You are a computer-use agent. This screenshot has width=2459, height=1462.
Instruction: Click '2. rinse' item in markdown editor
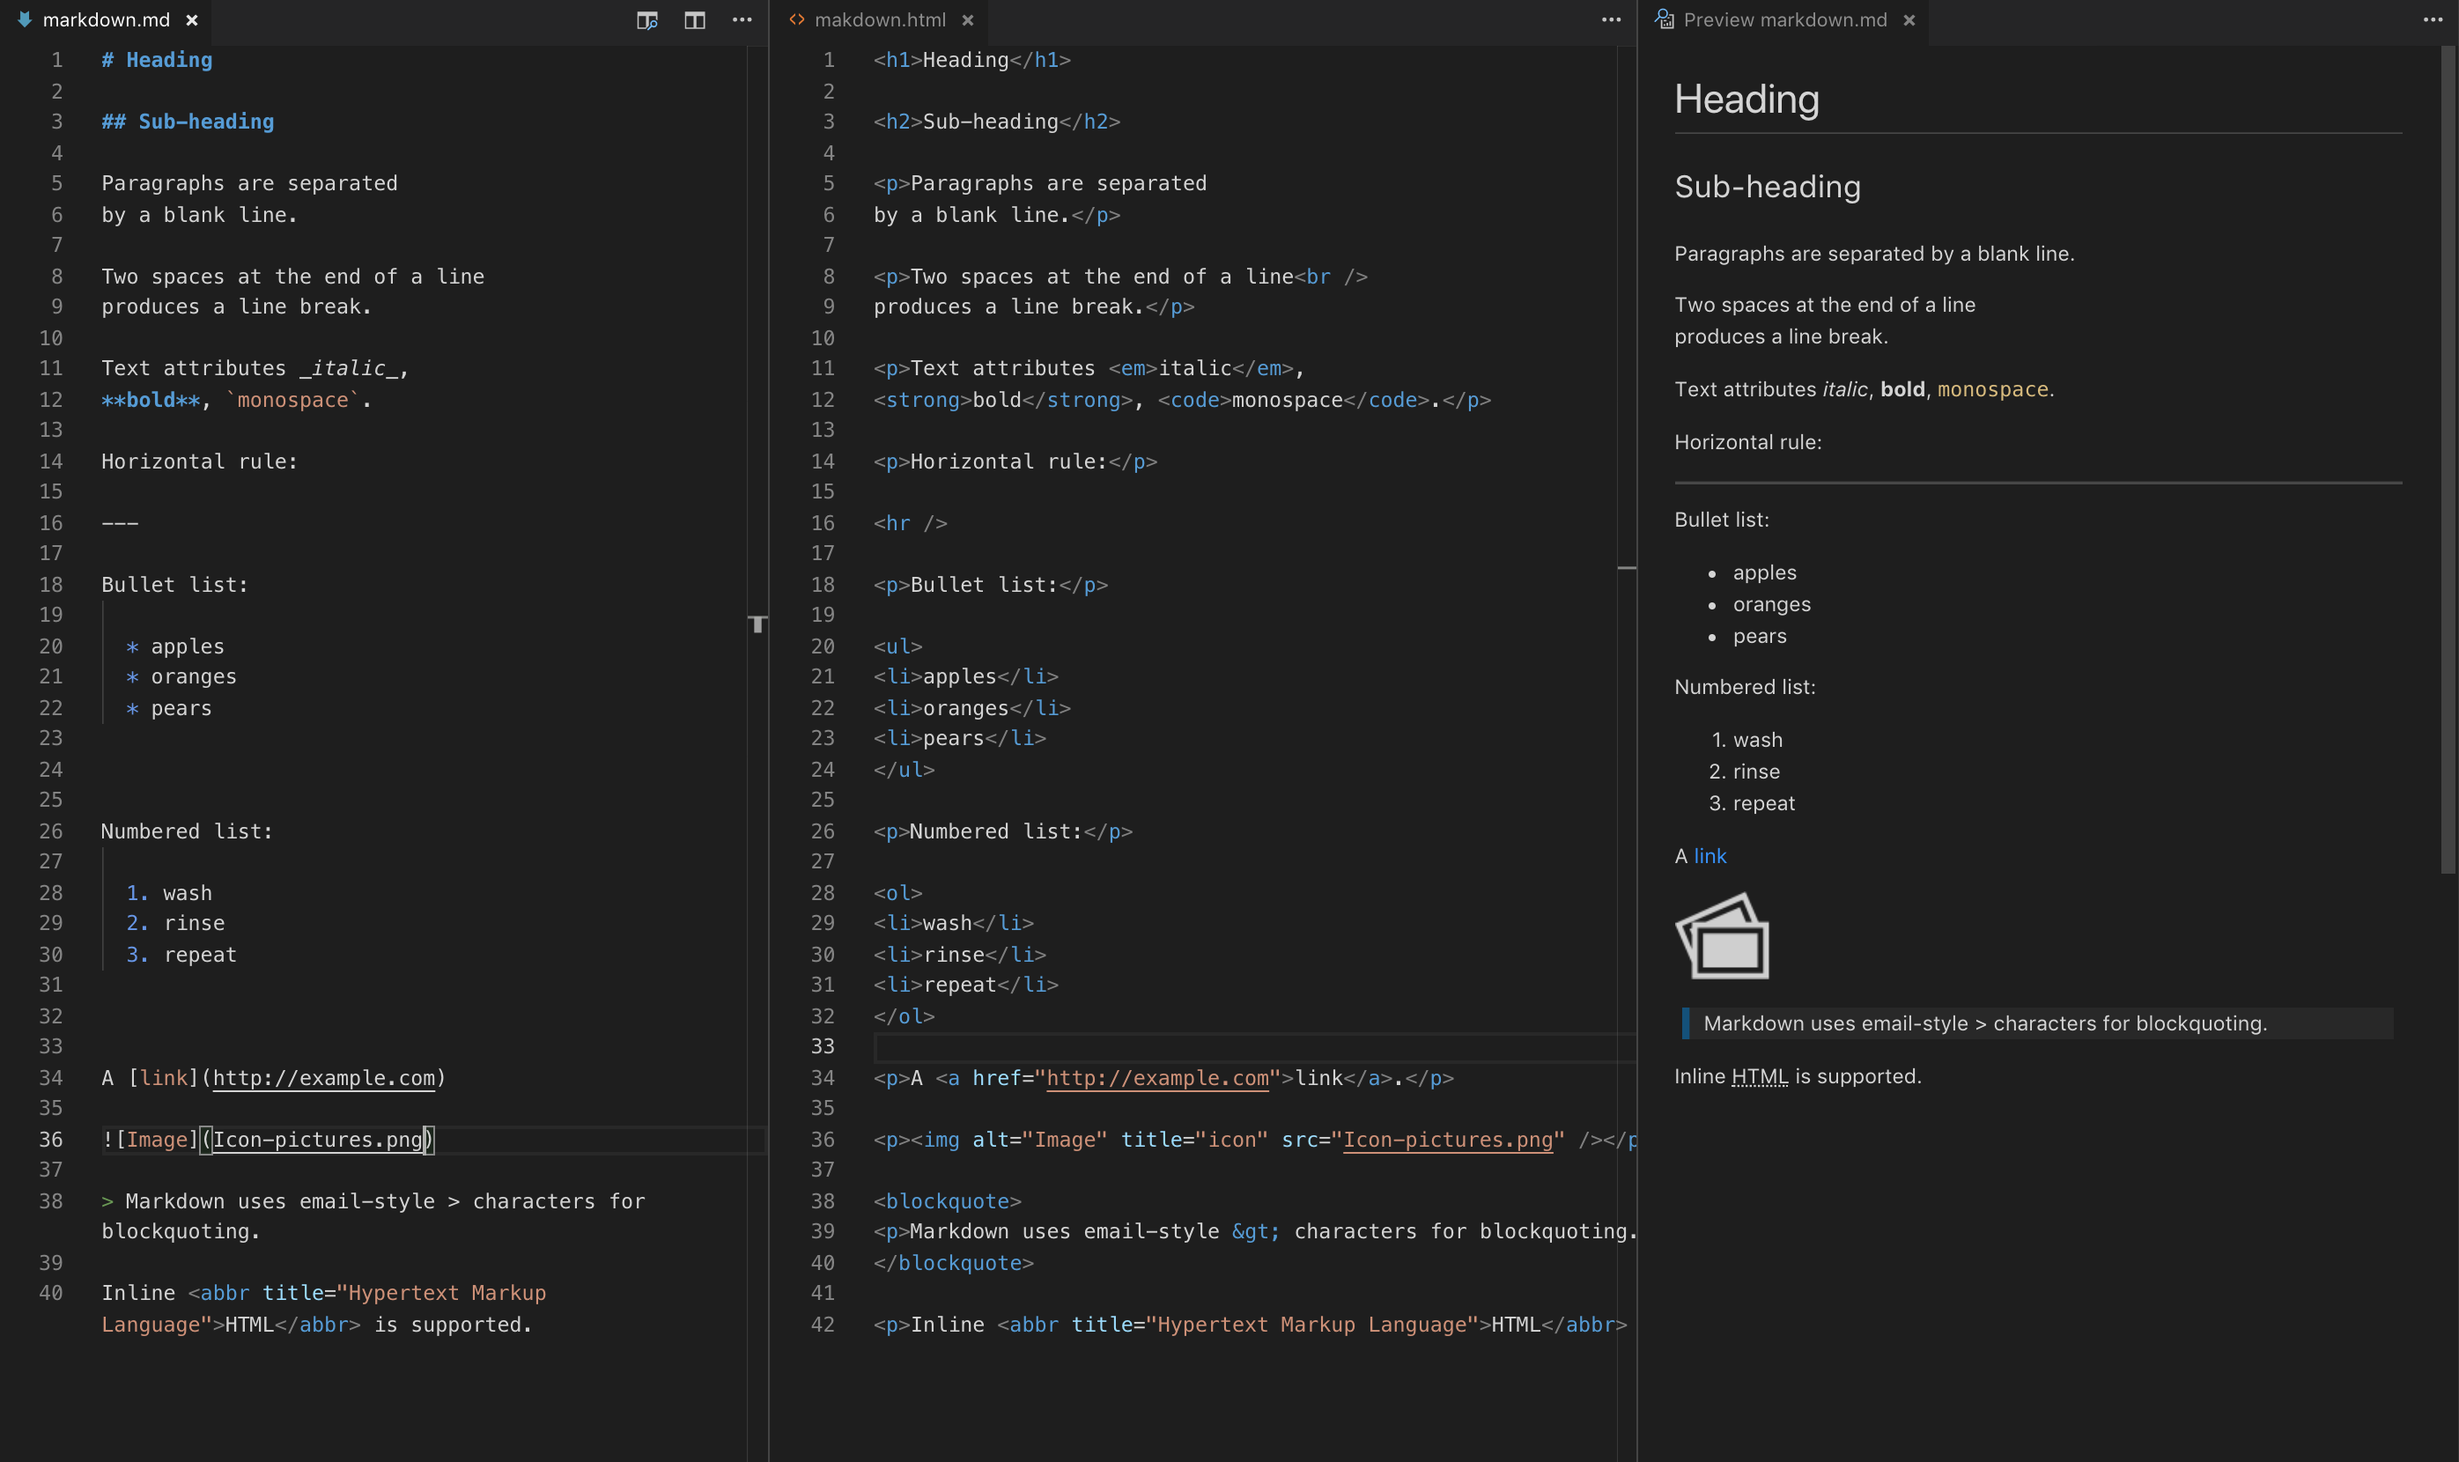[x=175, y=923]
